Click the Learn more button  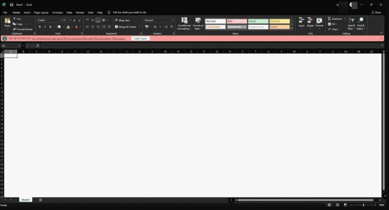click(x=140, y=38)
